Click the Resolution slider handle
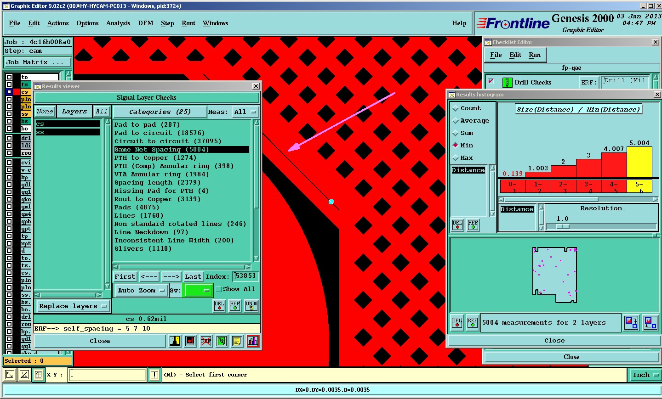The image size is (662, 399). coord(563,226)
